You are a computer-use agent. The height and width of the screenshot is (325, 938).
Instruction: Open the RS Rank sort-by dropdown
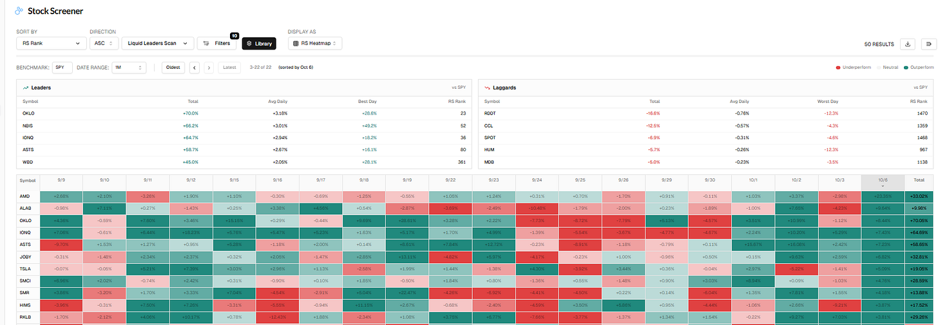51,43
